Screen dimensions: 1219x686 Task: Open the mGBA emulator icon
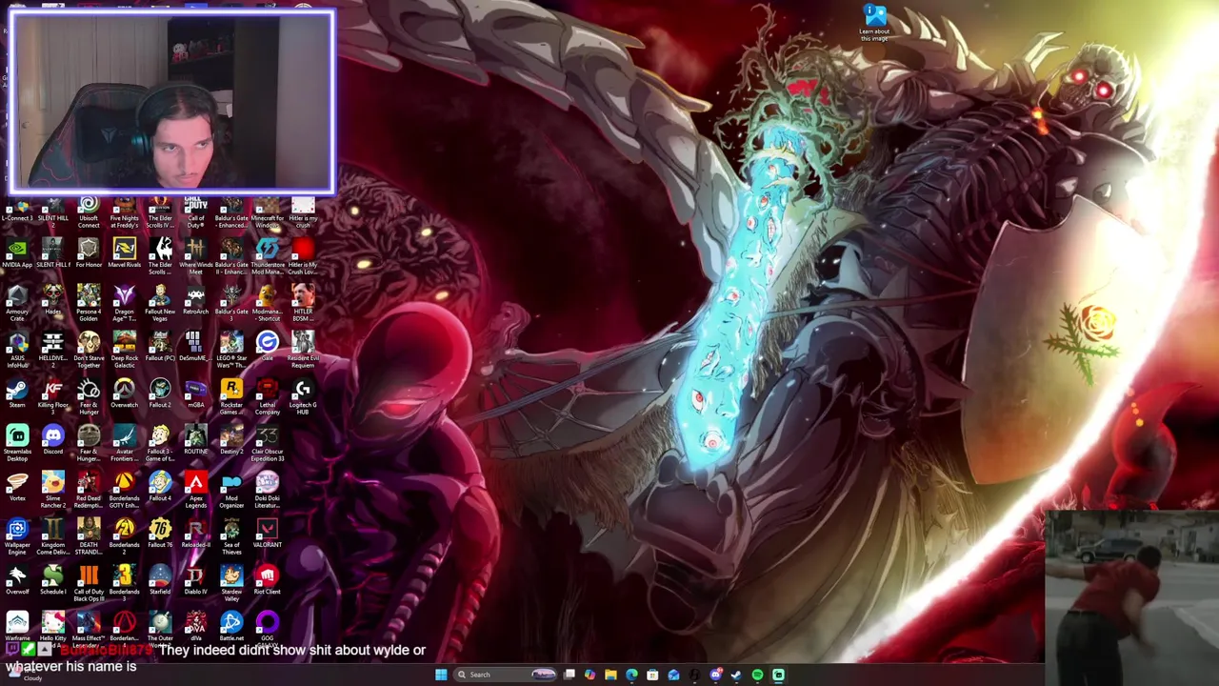coord(195,394)
